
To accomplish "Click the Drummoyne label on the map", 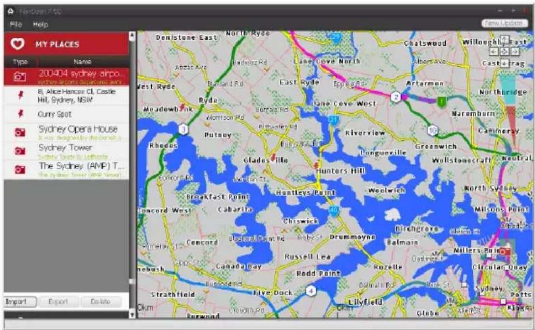I will click(353, 237).
